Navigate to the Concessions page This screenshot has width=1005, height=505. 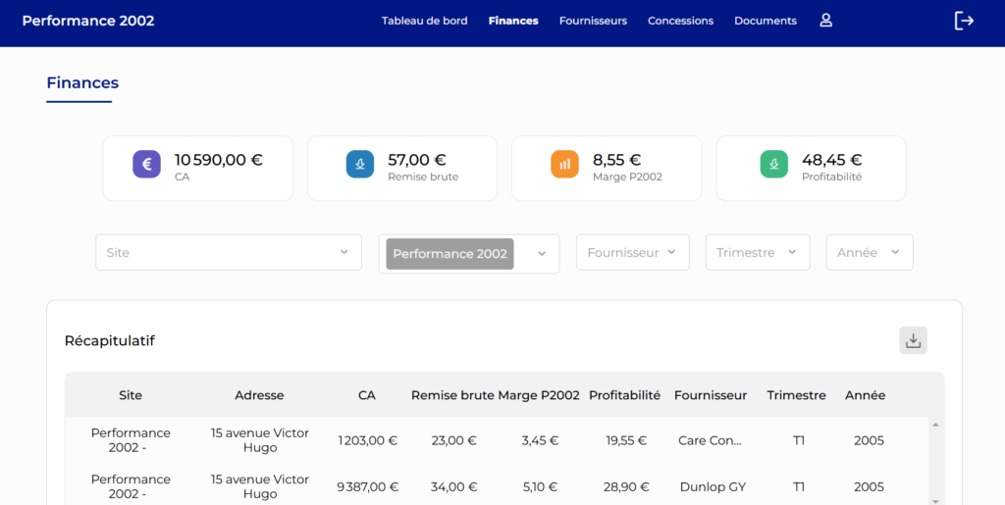click(680, 21)
